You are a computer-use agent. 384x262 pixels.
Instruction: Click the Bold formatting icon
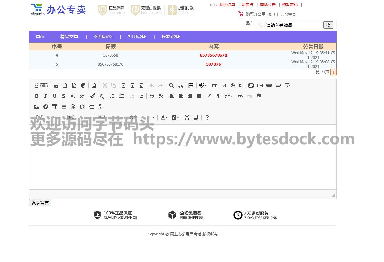[x=37, y=96]
